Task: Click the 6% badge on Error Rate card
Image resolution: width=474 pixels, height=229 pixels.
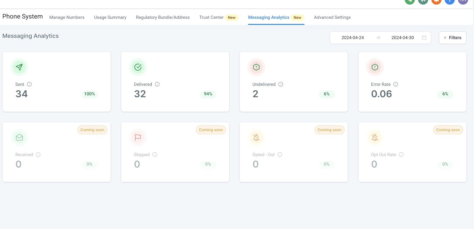Action: (x=445, y=94)
